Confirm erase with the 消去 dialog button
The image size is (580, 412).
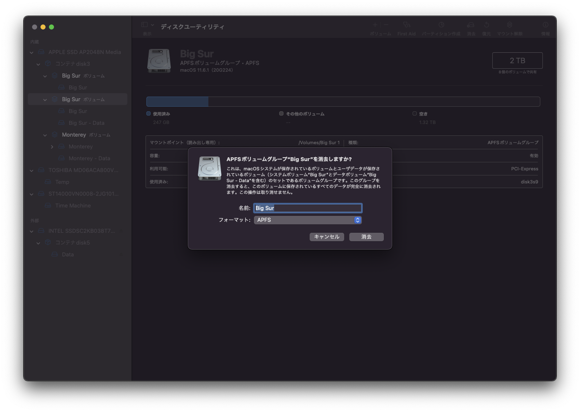(367, 237)
